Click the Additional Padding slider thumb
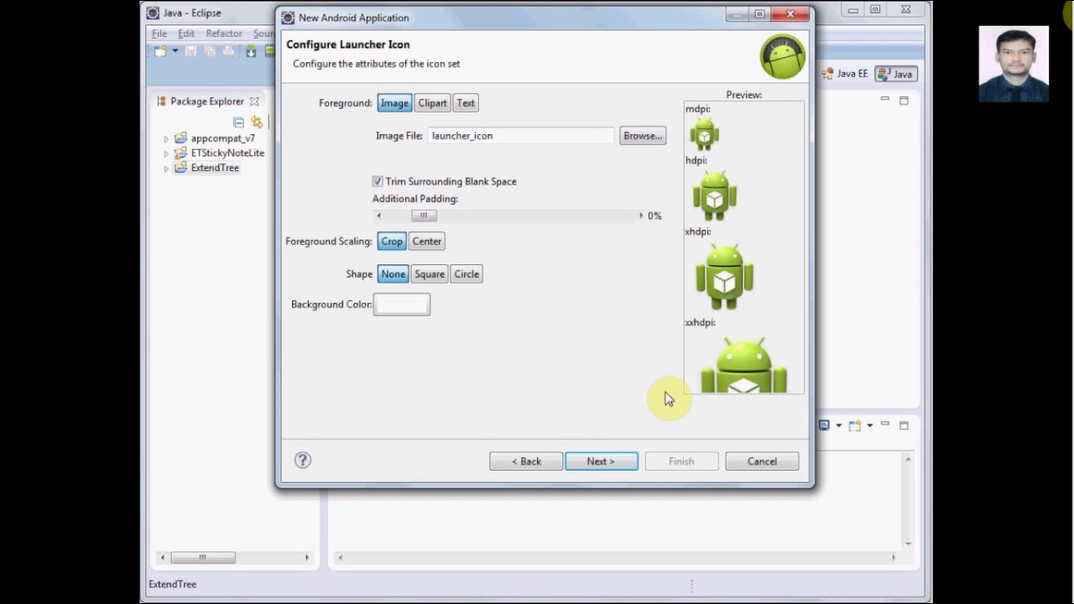This screenshot has height=604, width=1074. [x=424, y=216]
